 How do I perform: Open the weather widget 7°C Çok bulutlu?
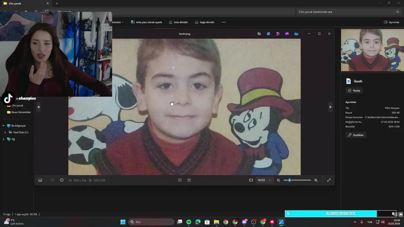click(x=14, y=222)
